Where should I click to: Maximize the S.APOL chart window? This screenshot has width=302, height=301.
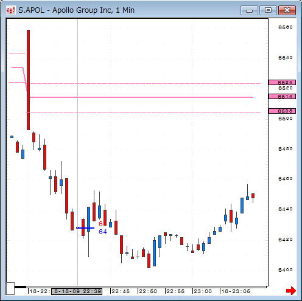click(x=268, y=10)
